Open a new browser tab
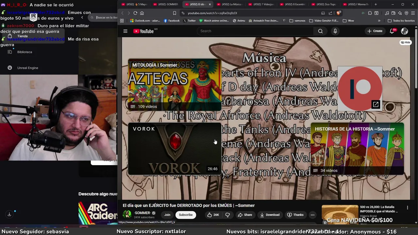Viewport: 418px width, 235px height. tap(376, 4)
